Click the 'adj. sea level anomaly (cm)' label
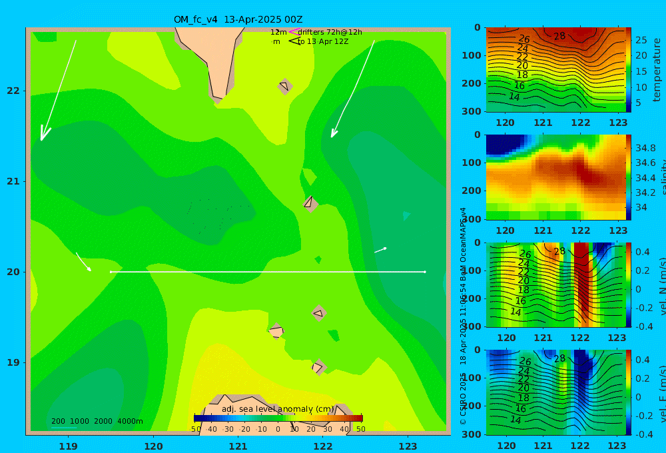 [278, 409]
